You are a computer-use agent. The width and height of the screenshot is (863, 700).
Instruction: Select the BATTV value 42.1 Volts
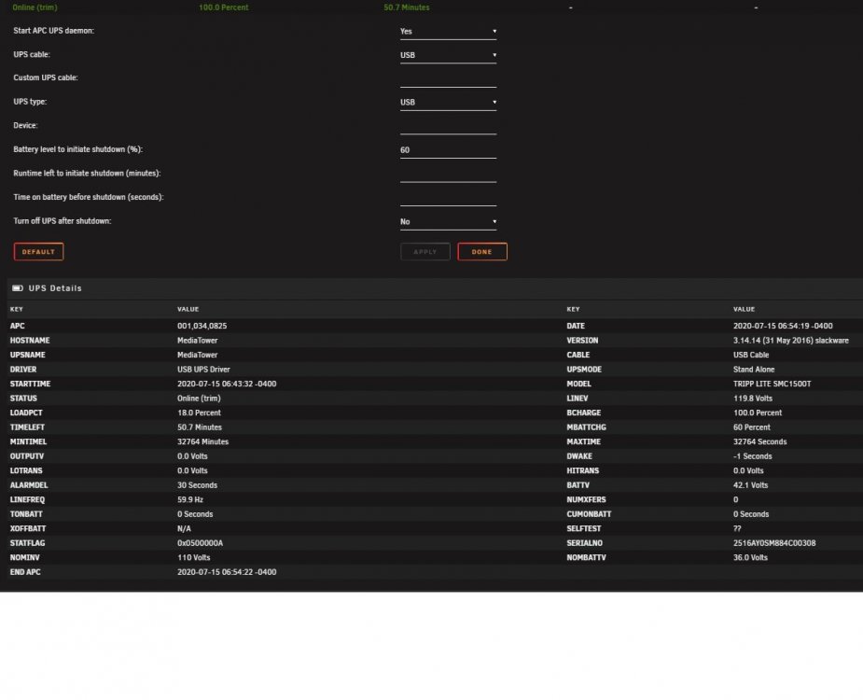tap(750, 485)
